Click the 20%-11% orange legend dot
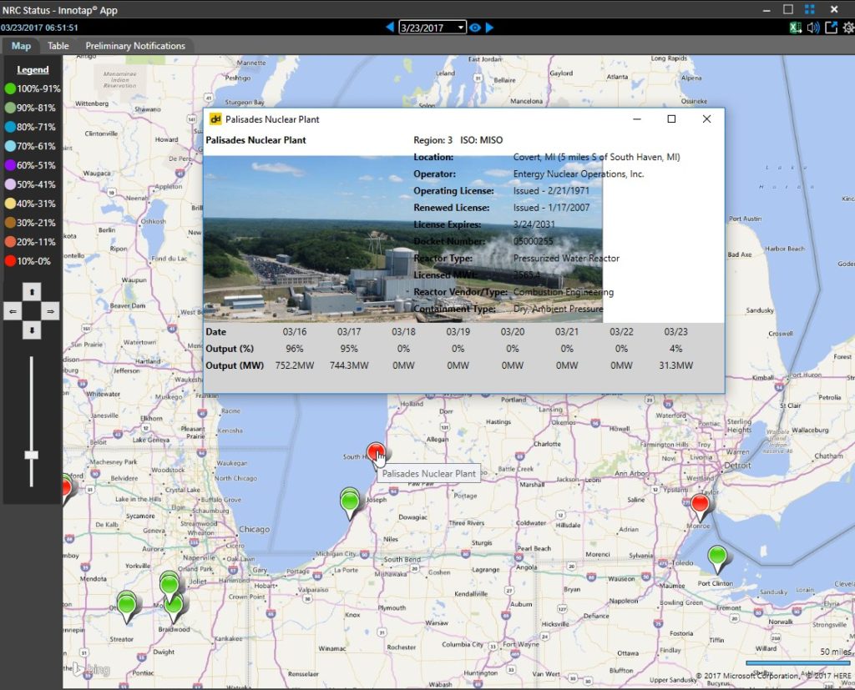 10,241
